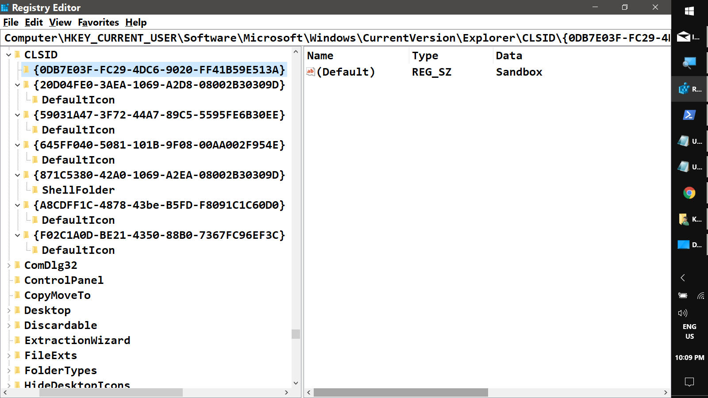The width and height of the screenshot is (708, 398).
Task: Click the folder icon next to Discardable
Action: pos(18,325)
